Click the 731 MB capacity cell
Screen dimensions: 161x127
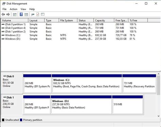99,28
